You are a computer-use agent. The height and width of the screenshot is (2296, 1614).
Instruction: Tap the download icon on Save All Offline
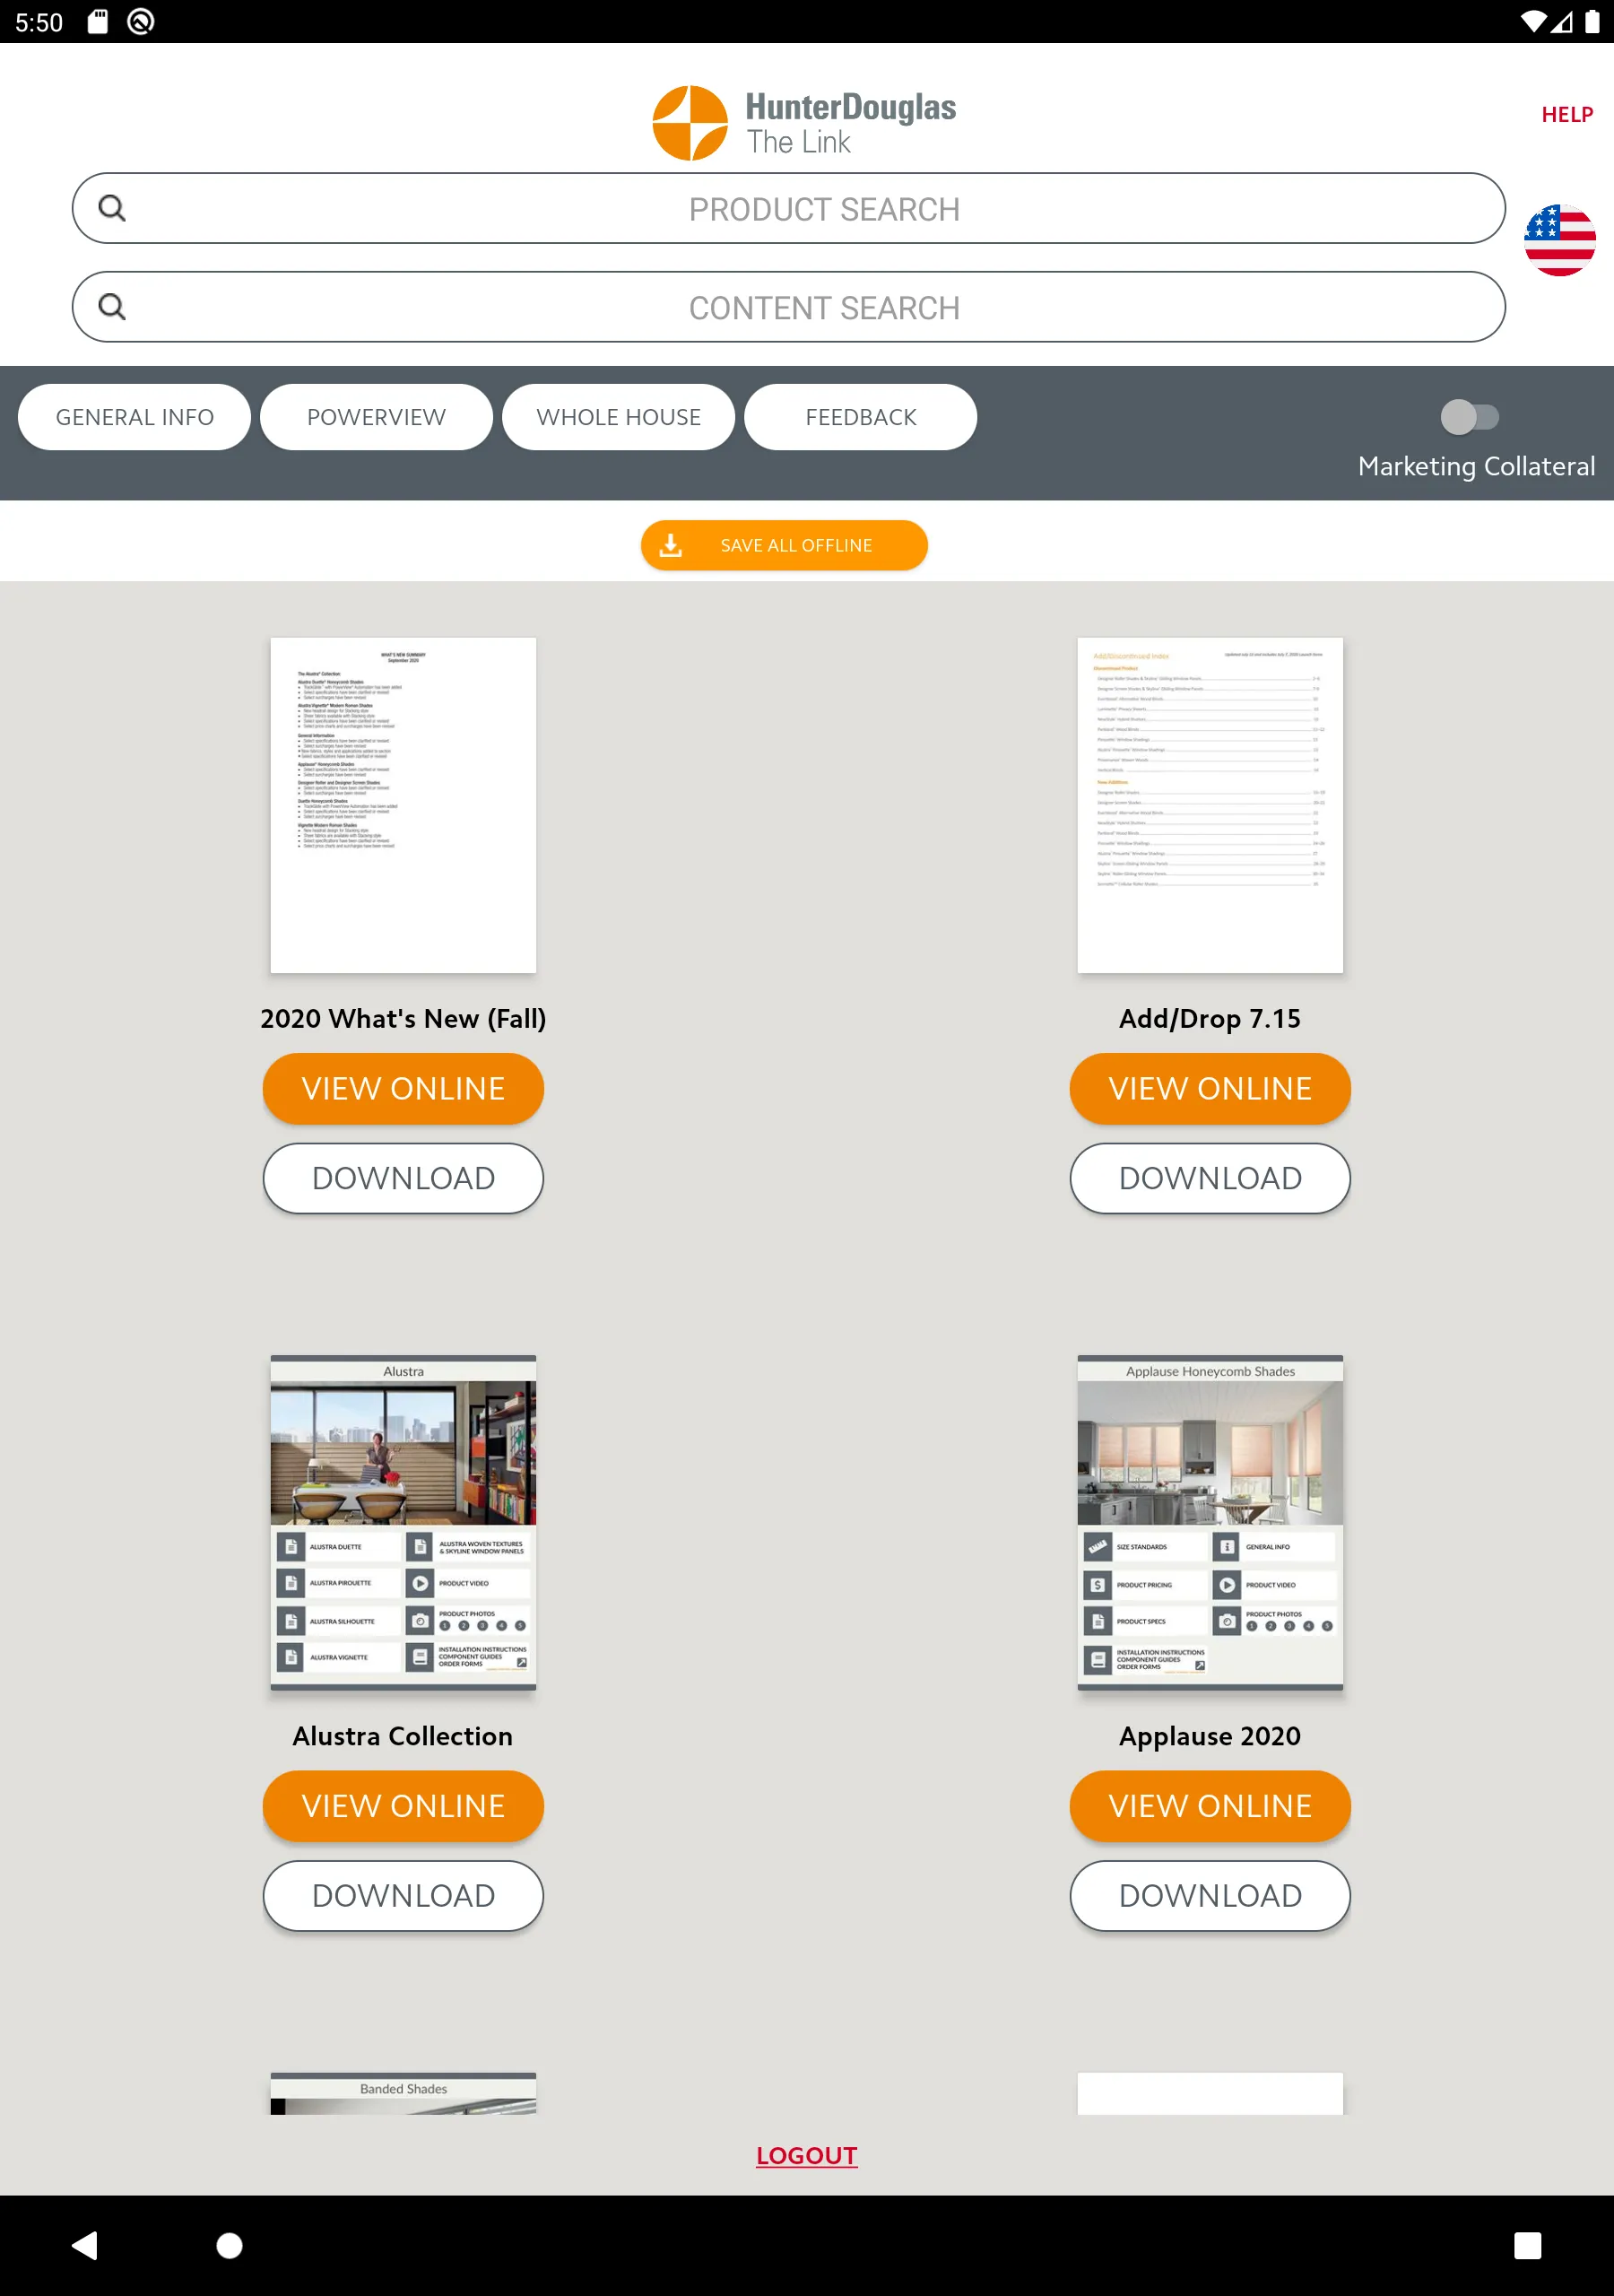[671, 545]
